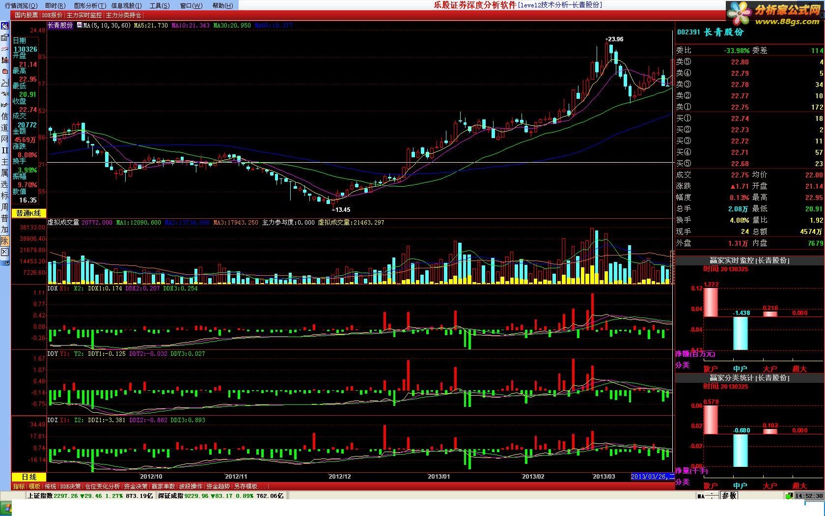Select the 传统 template tab

click(50, 487)
